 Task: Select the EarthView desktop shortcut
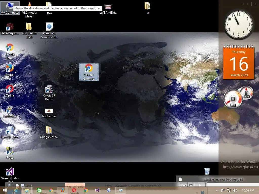pos(10,112)
